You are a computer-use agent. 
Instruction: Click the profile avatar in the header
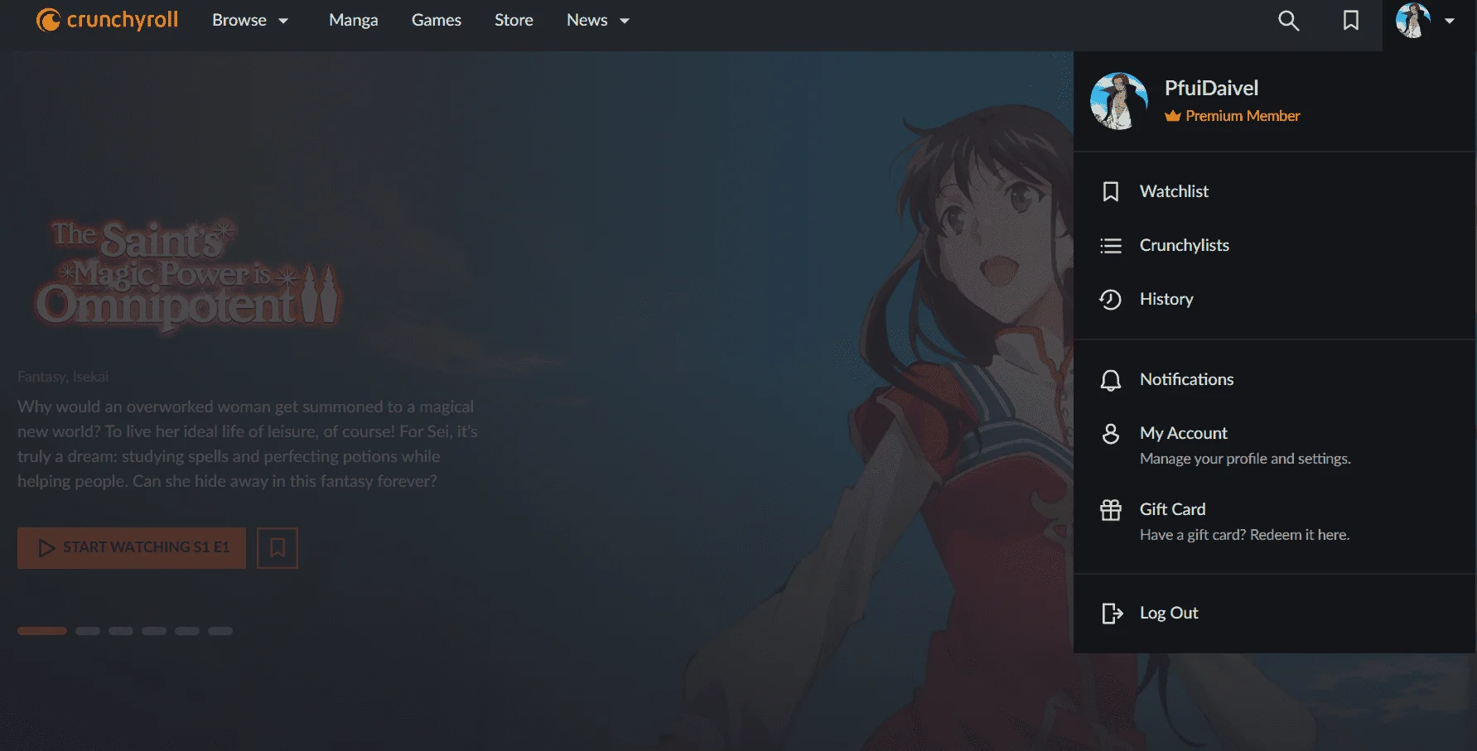(1412, 21)
